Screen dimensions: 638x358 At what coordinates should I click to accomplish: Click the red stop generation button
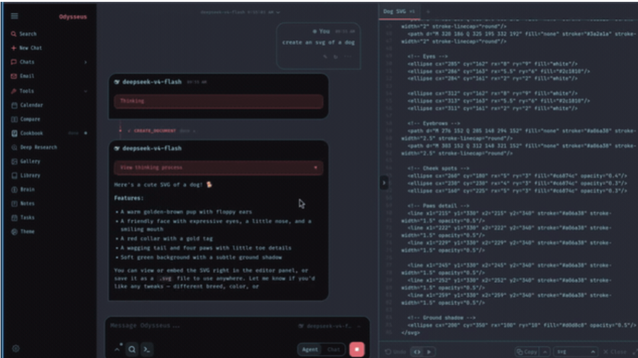357,350
